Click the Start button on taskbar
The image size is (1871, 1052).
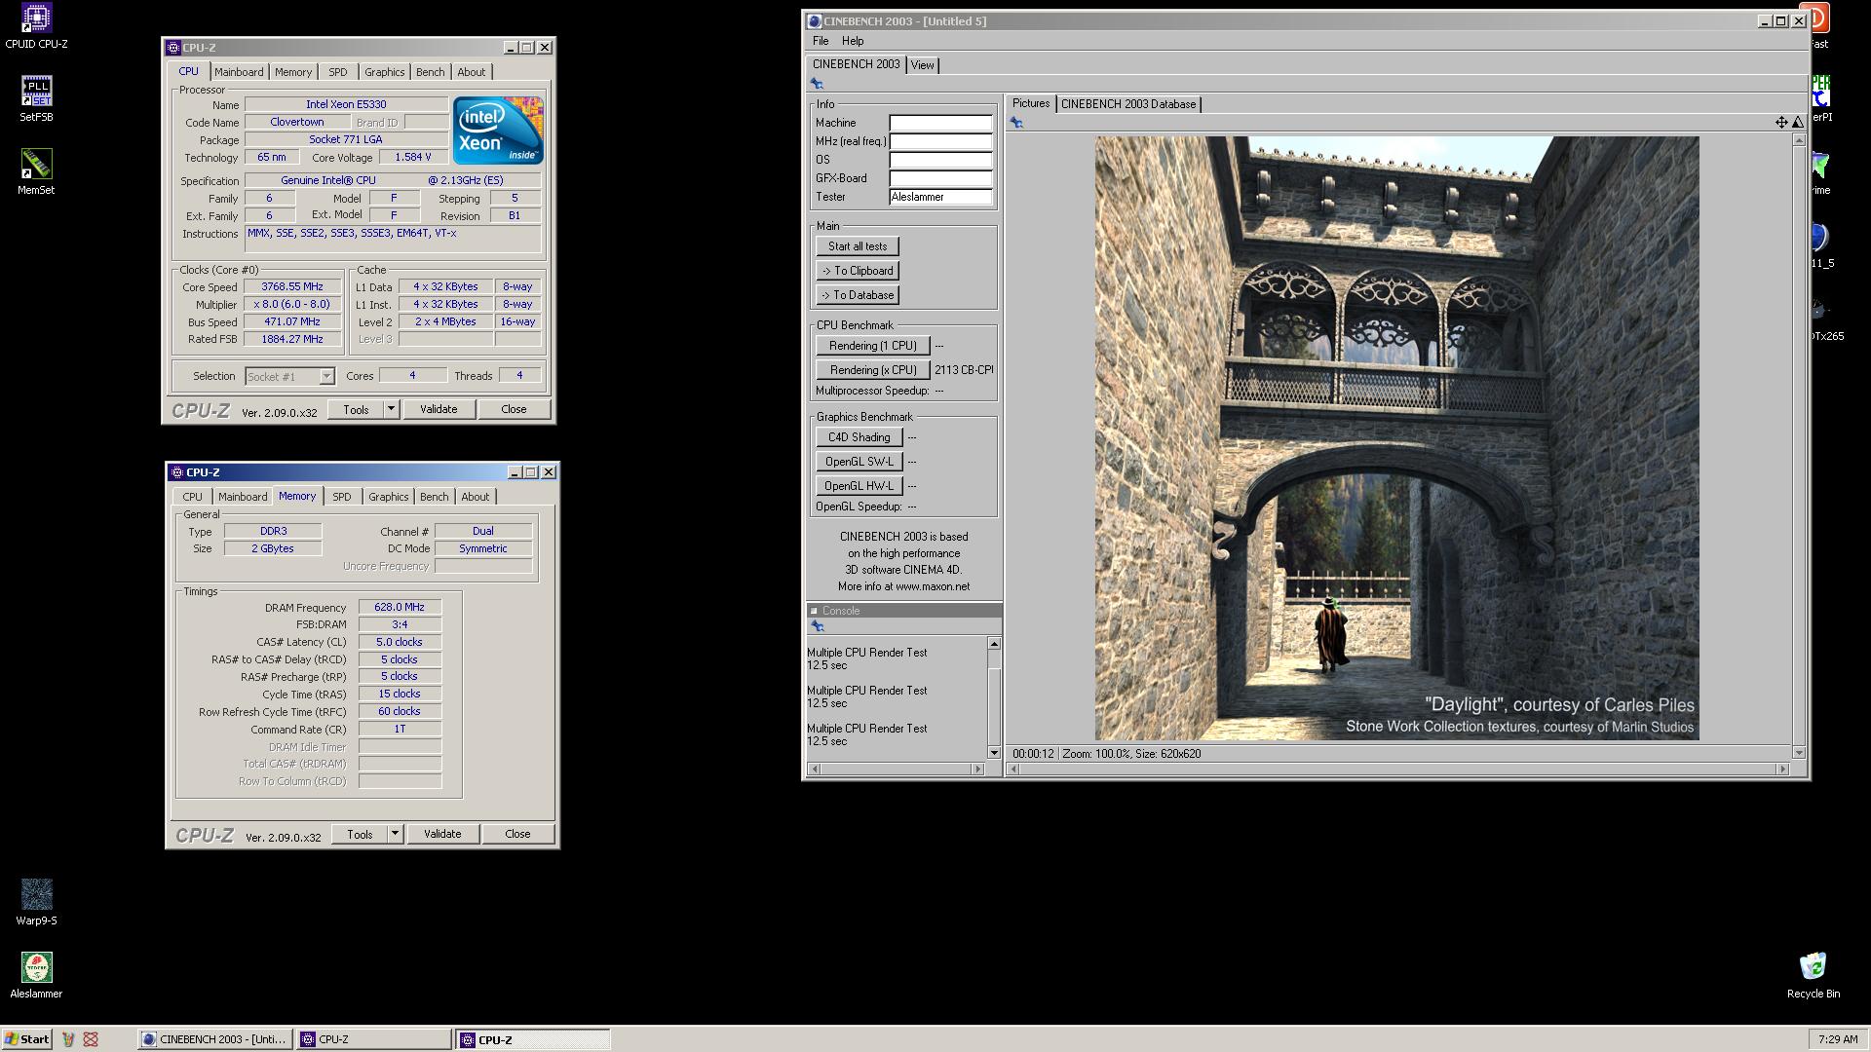(27, 1039)
